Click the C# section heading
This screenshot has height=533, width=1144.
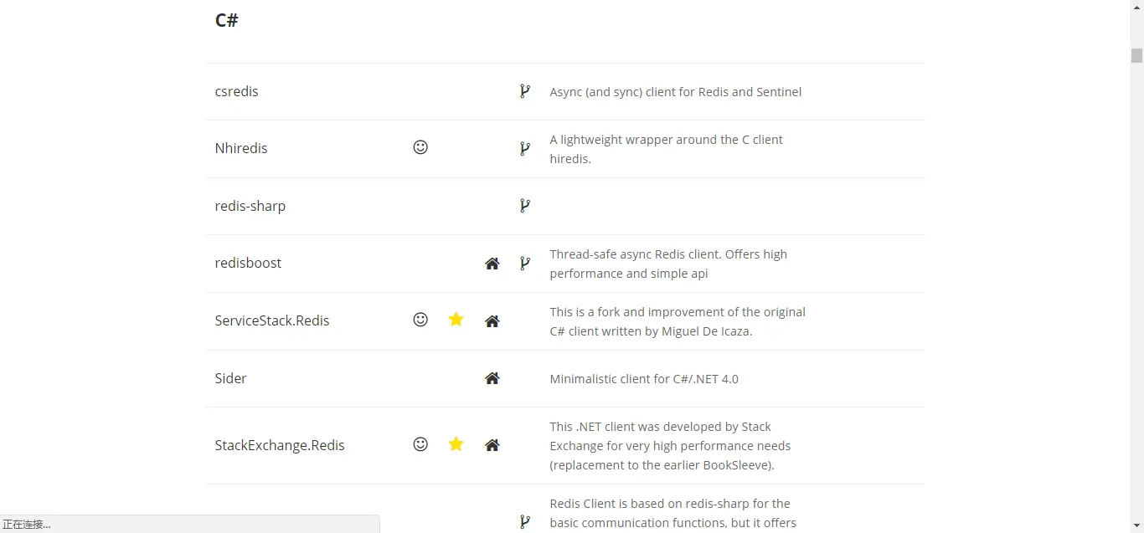[226, 20]
